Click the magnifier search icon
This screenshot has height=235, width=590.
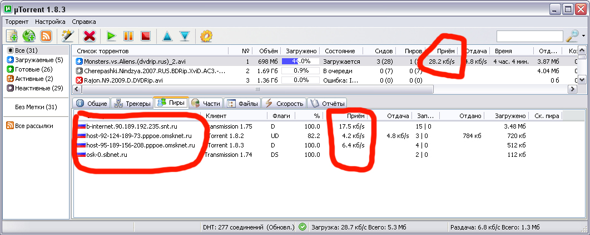572,36
